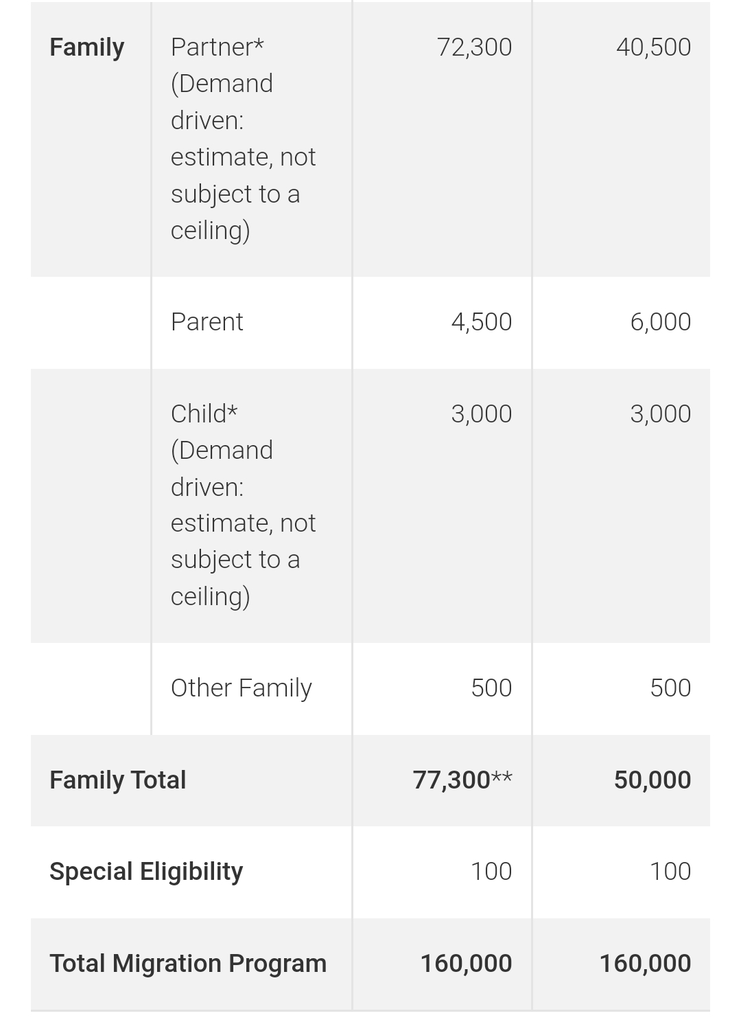Click the Parent category label
The height and width of the screenshot is (1020, 741).
[x=207, y=322]
